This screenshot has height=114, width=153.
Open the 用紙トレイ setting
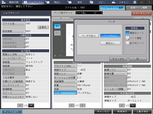coord(65,74)
